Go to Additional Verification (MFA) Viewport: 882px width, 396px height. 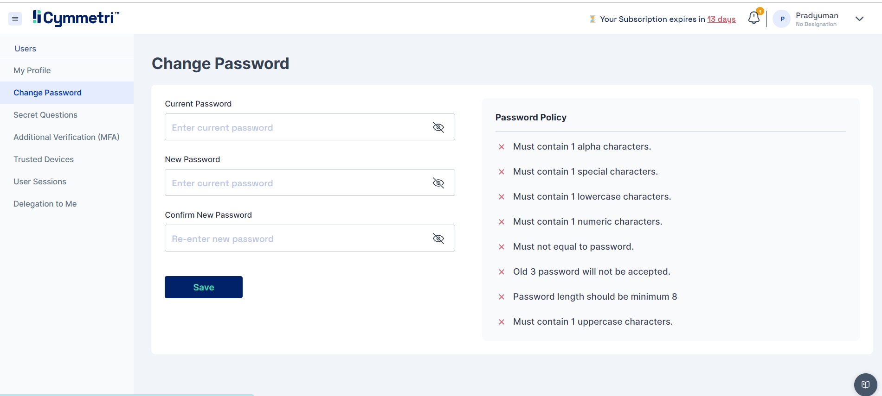point(66,137)
